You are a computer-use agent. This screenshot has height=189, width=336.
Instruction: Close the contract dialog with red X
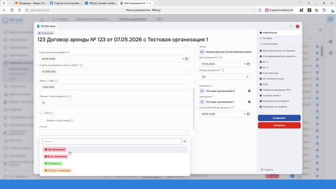[298, 26]
